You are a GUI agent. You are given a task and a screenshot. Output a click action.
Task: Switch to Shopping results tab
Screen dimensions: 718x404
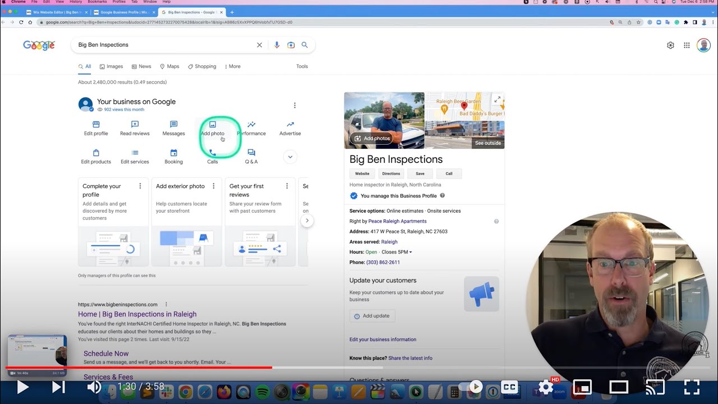pos(202,66)
